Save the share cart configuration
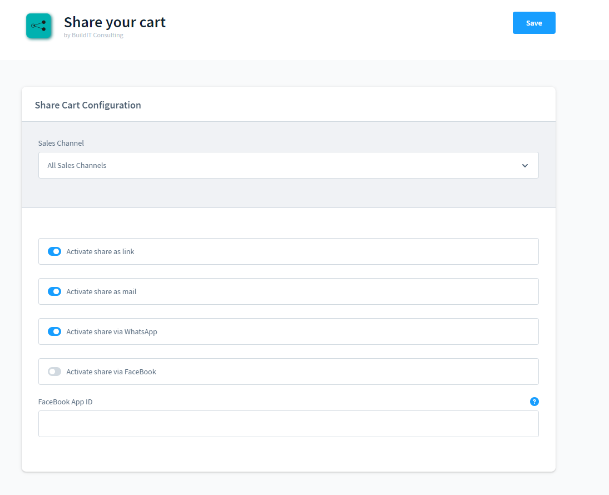 coord(533,23)
